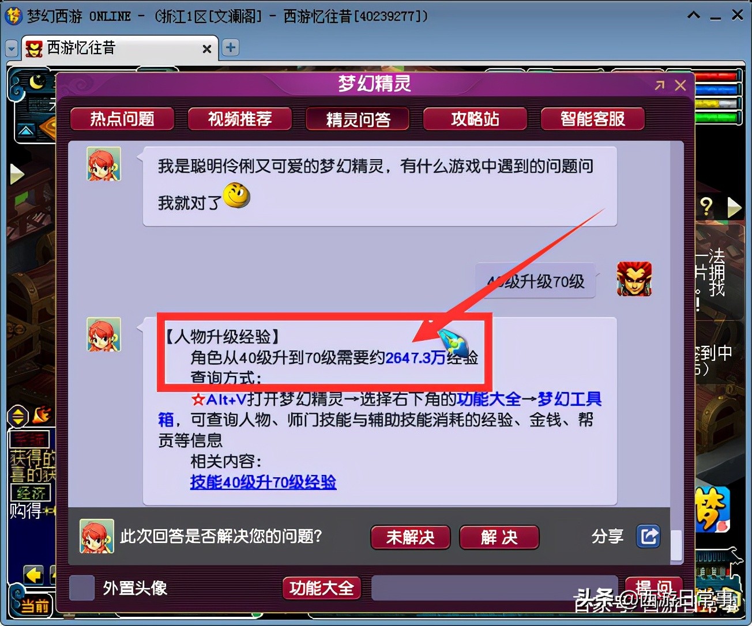Open the 功能大全 link in the answer
The image size is (752, 626).
coord(489,399)
